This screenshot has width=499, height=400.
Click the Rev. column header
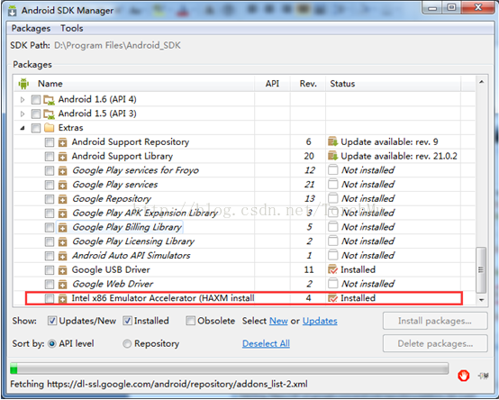[308, 84]
